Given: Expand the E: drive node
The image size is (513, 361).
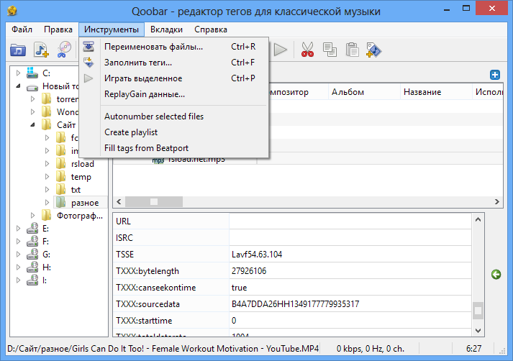Looking at the screenshot, I should click(18, 229).
